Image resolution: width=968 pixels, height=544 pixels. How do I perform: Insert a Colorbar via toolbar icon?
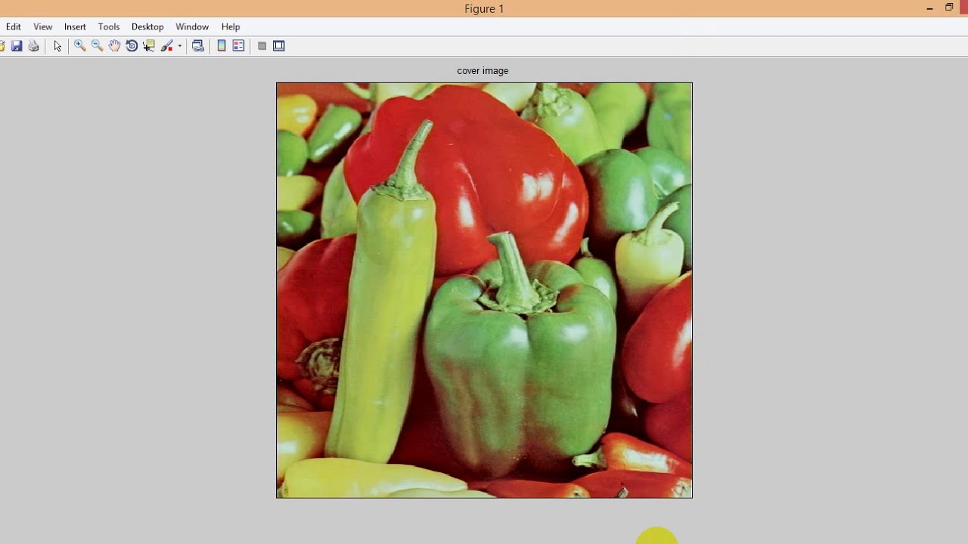point(222,46)
